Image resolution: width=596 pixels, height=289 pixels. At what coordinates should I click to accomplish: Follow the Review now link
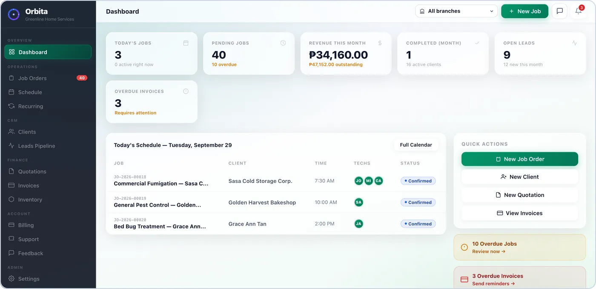[x=489, y=252]
